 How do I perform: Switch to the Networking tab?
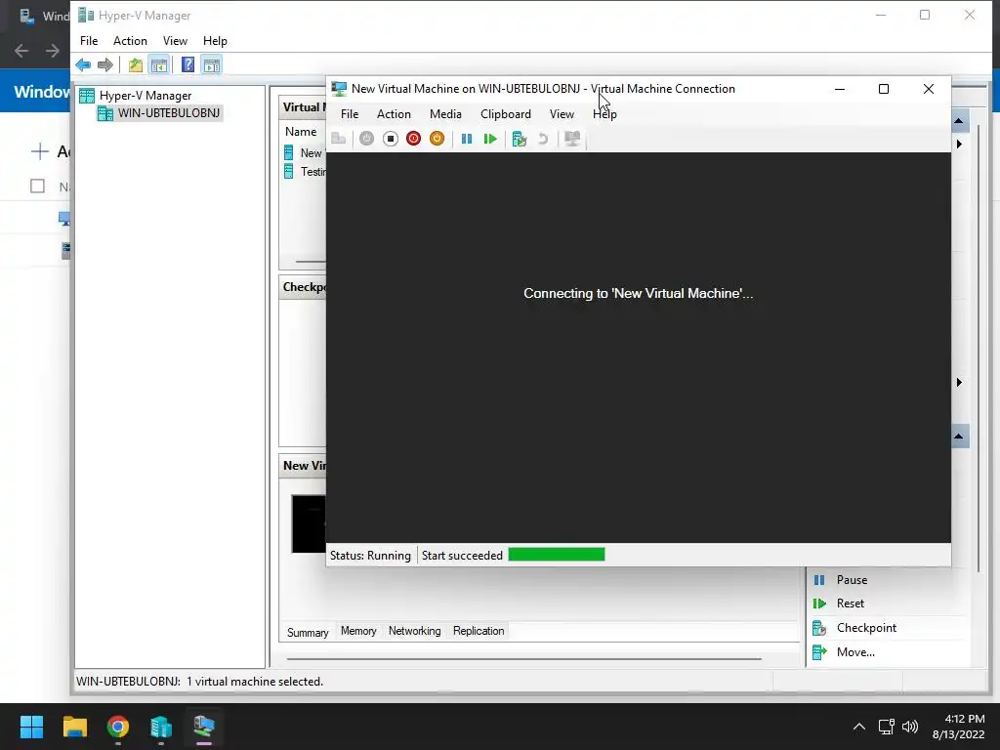pyautogui.click(x=414, y=631)
